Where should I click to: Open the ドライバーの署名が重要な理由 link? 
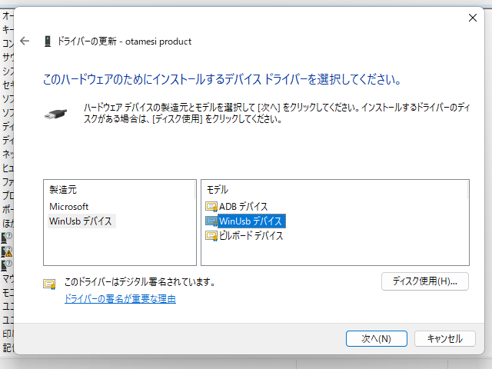(120, 298)
